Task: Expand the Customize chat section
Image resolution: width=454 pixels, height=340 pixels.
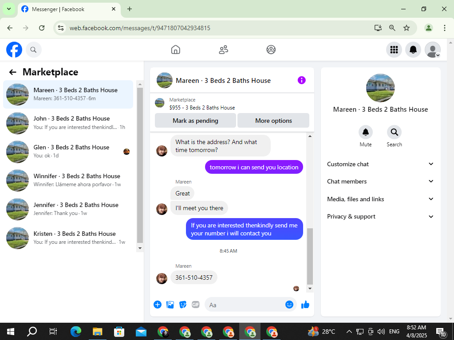Action: (x=380, y=164)
